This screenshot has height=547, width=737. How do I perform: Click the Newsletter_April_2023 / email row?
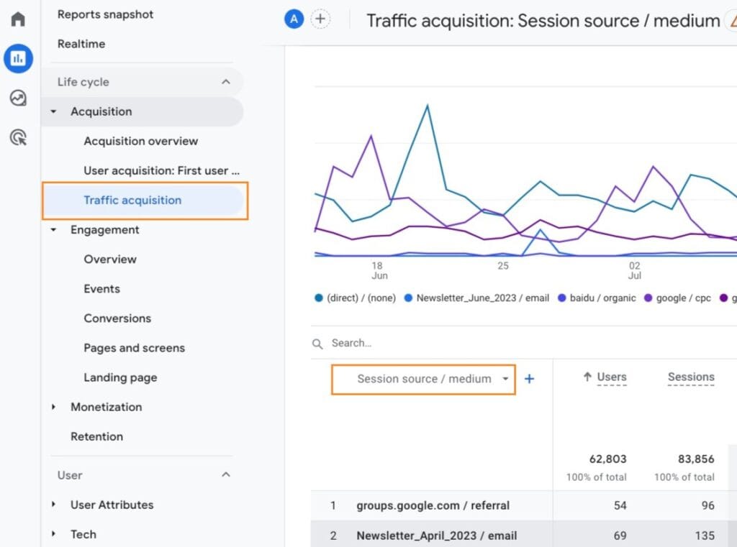click(524, 535)
